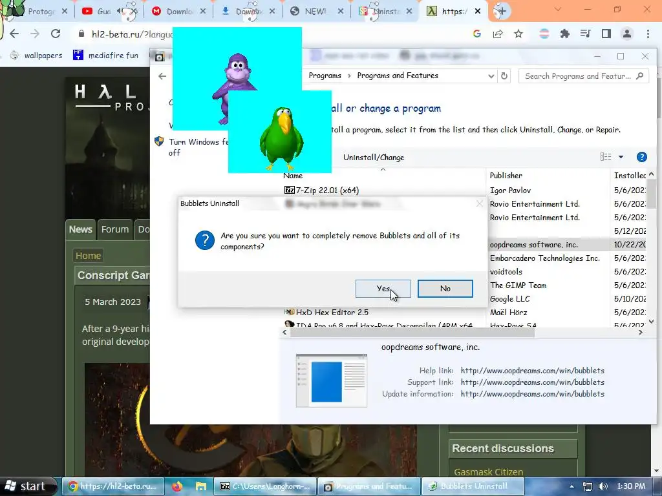This screenshot has width=662, height=496.
Task: Click the Search Programs and Features box
Action: (584, 76)
